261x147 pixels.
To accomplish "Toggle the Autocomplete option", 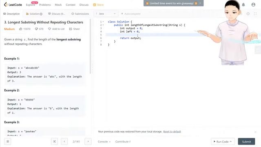I will click(131, 14).
